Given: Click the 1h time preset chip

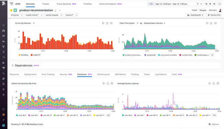Looking at the screenshot, I should point(151,4).
